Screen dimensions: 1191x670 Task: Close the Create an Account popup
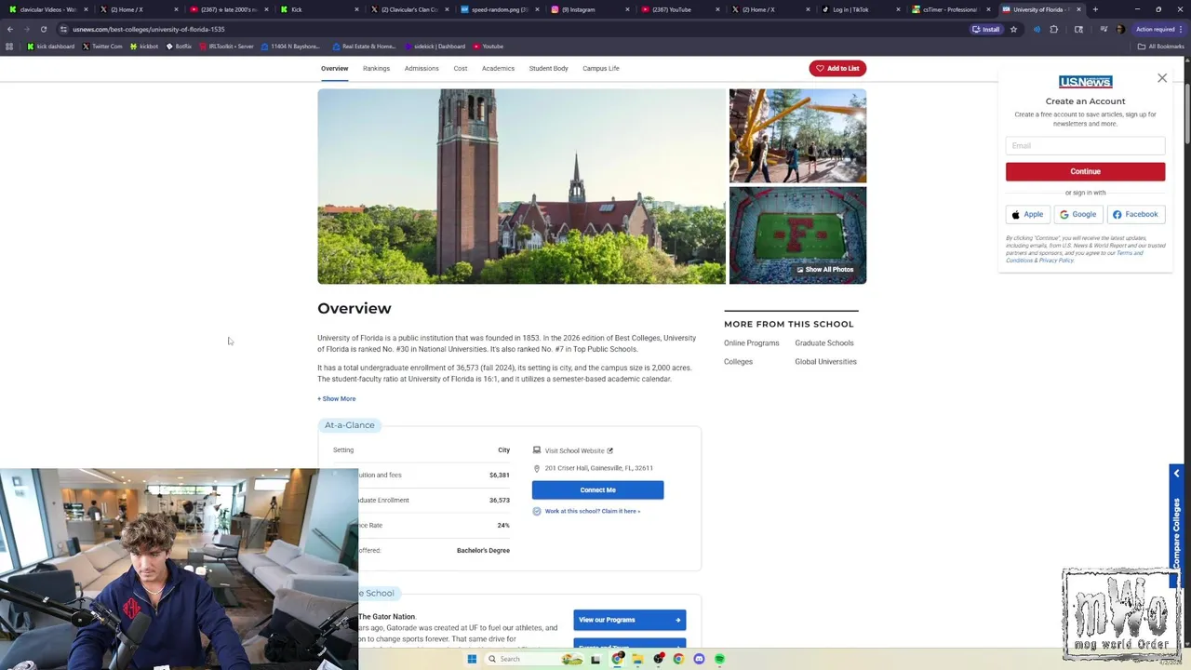pyautogui.click(x=1162, y=78)
